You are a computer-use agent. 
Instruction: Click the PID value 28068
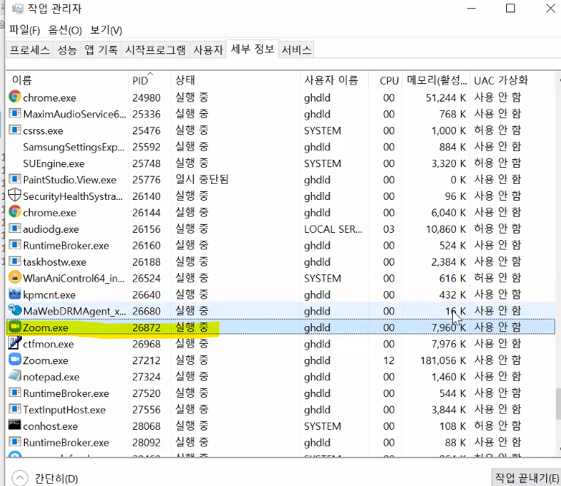146,426
